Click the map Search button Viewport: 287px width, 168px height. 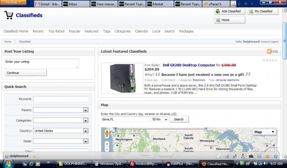pos(179,119)
